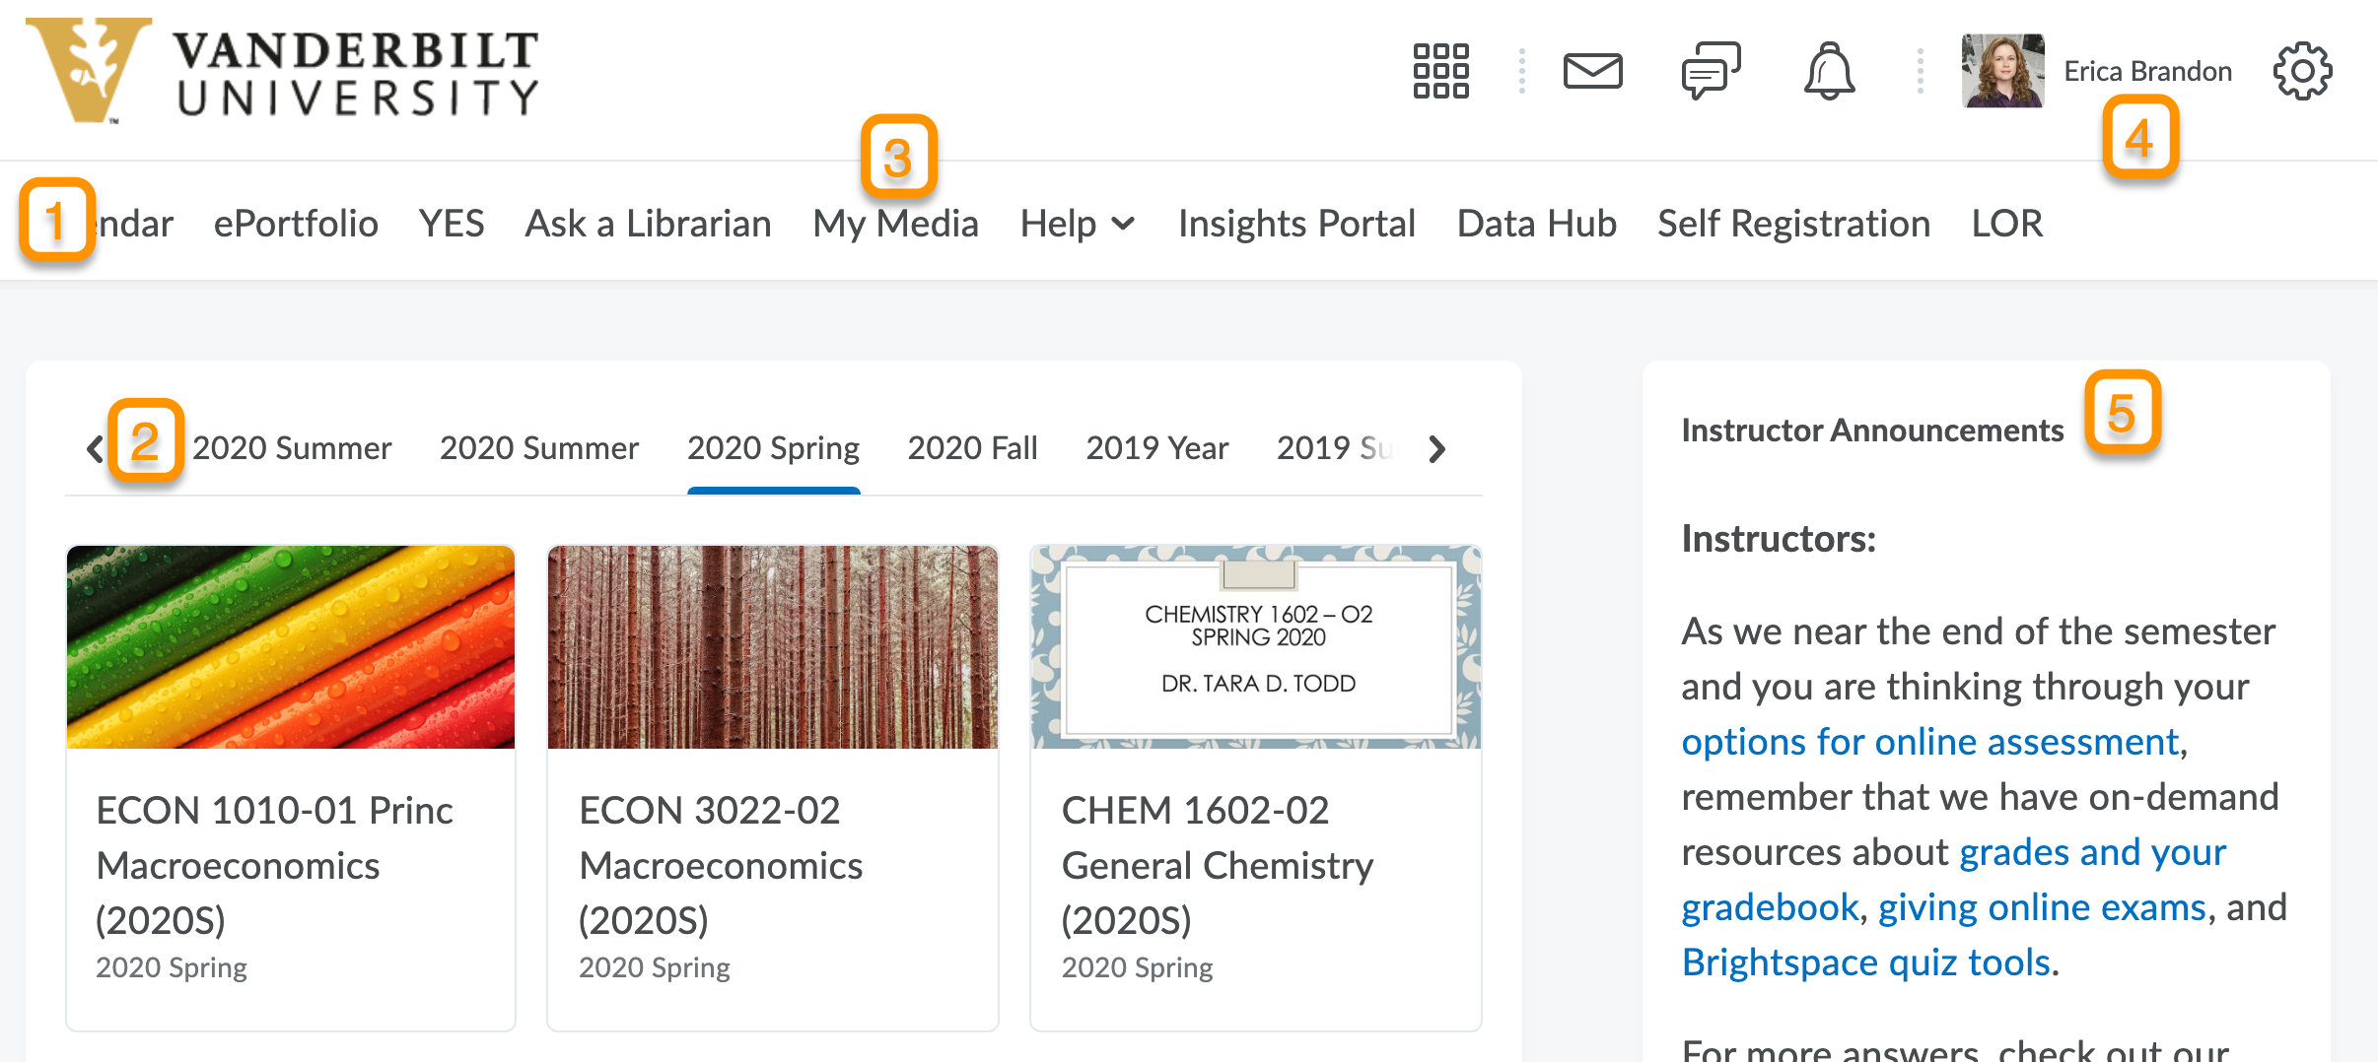The image size is (2378, 1062).
Task: Open My Media in the navbar
Action: pyautogui.click(x=895, y=224)
